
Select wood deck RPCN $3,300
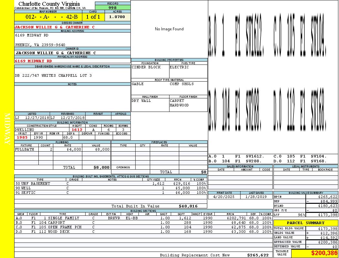[239, 232]
